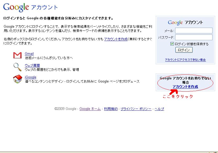This screenshot has width=218, height=153.
Task: Click the メール input field
Action: point(194,31)
